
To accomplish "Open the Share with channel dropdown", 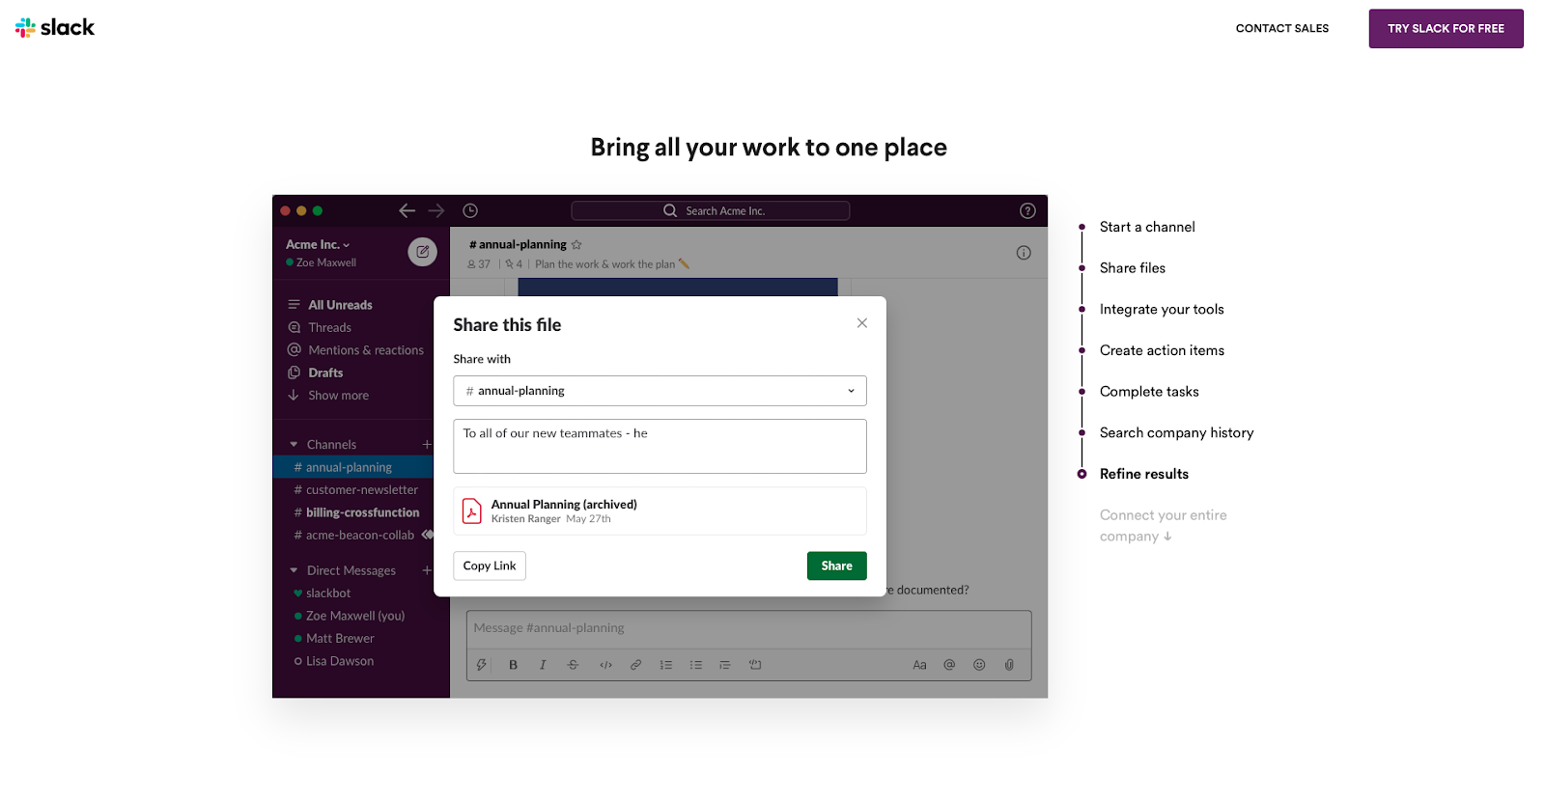I will (660, 391).
